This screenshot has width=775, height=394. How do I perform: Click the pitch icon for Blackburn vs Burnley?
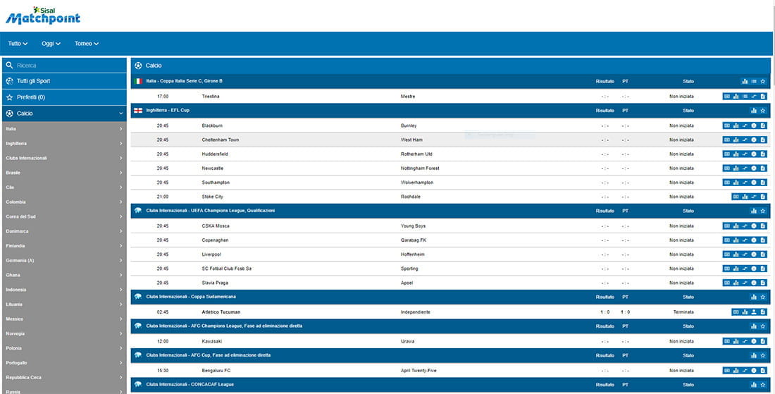(x=727, y=125)
